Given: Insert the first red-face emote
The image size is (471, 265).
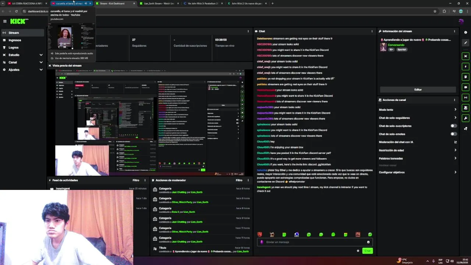Looking at the screenshot, I should coord(260,234).
